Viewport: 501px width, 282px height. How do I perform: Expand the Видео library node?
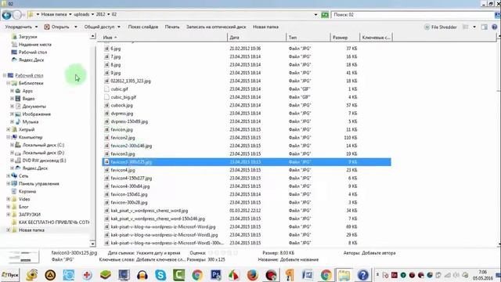click(x=13, y=99)
